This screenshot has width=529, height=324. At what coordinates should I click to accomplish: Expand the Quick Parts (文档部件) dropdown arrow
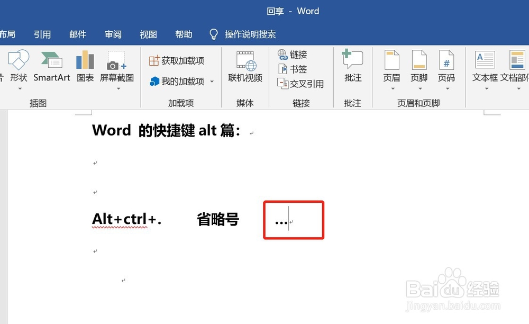pos(518,89)
